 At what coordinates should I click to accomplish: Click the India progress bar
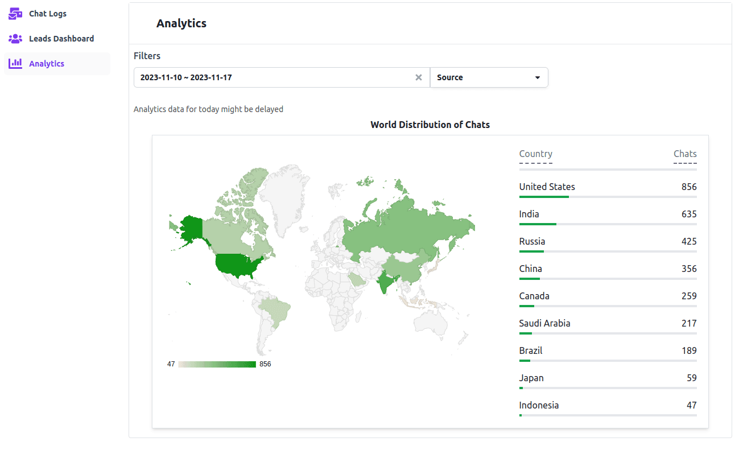pos(608,224)
